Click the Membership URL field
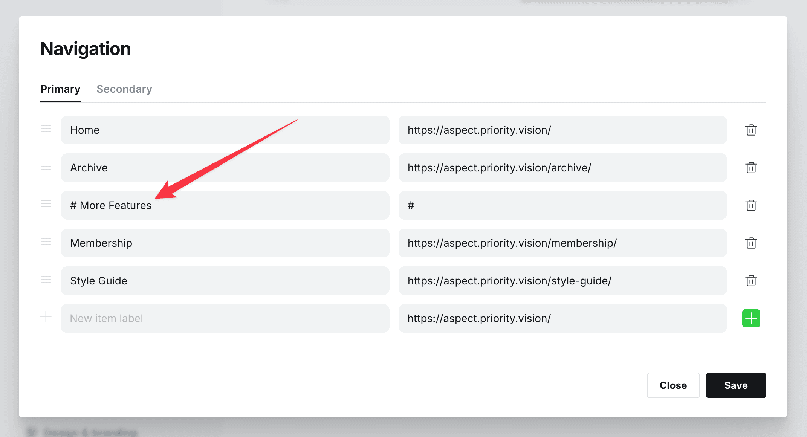The image size is (807, 437). coord(562,243)
